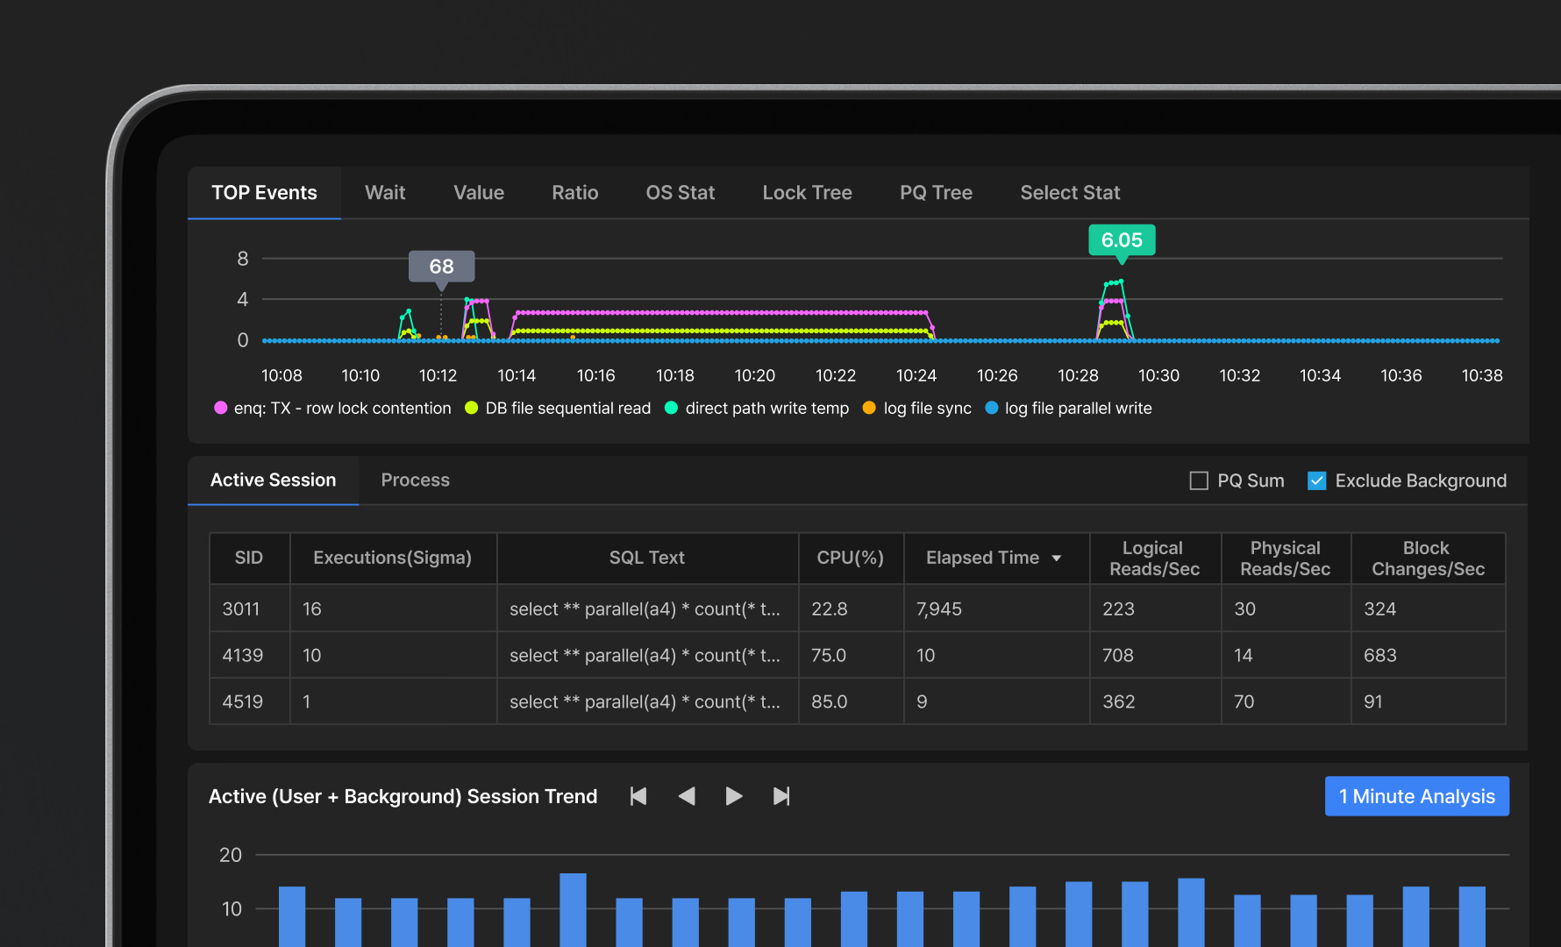
Task: Jump to last session trend interval
Action: [781, 796]
